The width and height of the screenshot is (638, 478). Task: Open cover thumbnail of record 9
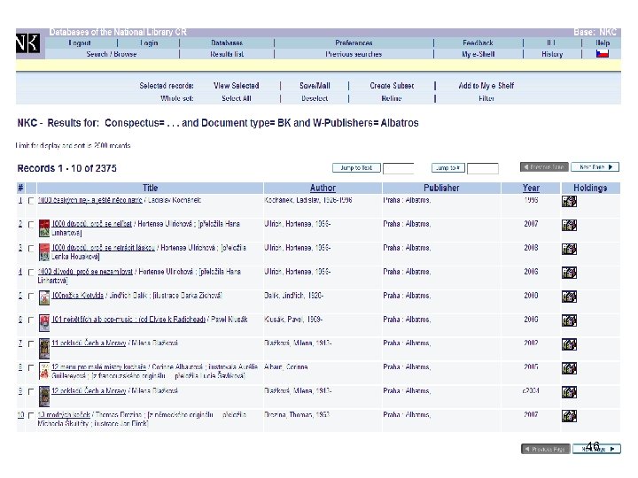[44, 397]
